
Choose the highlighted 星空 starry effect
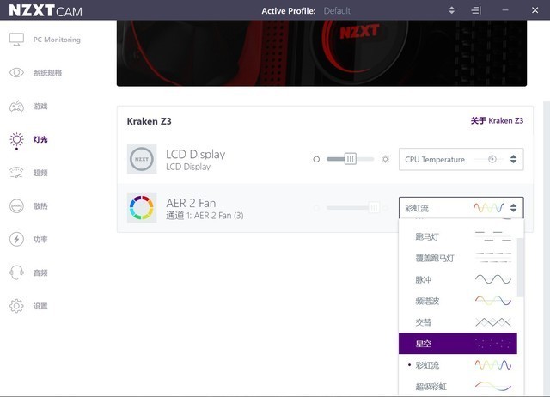tap(458, 344)
